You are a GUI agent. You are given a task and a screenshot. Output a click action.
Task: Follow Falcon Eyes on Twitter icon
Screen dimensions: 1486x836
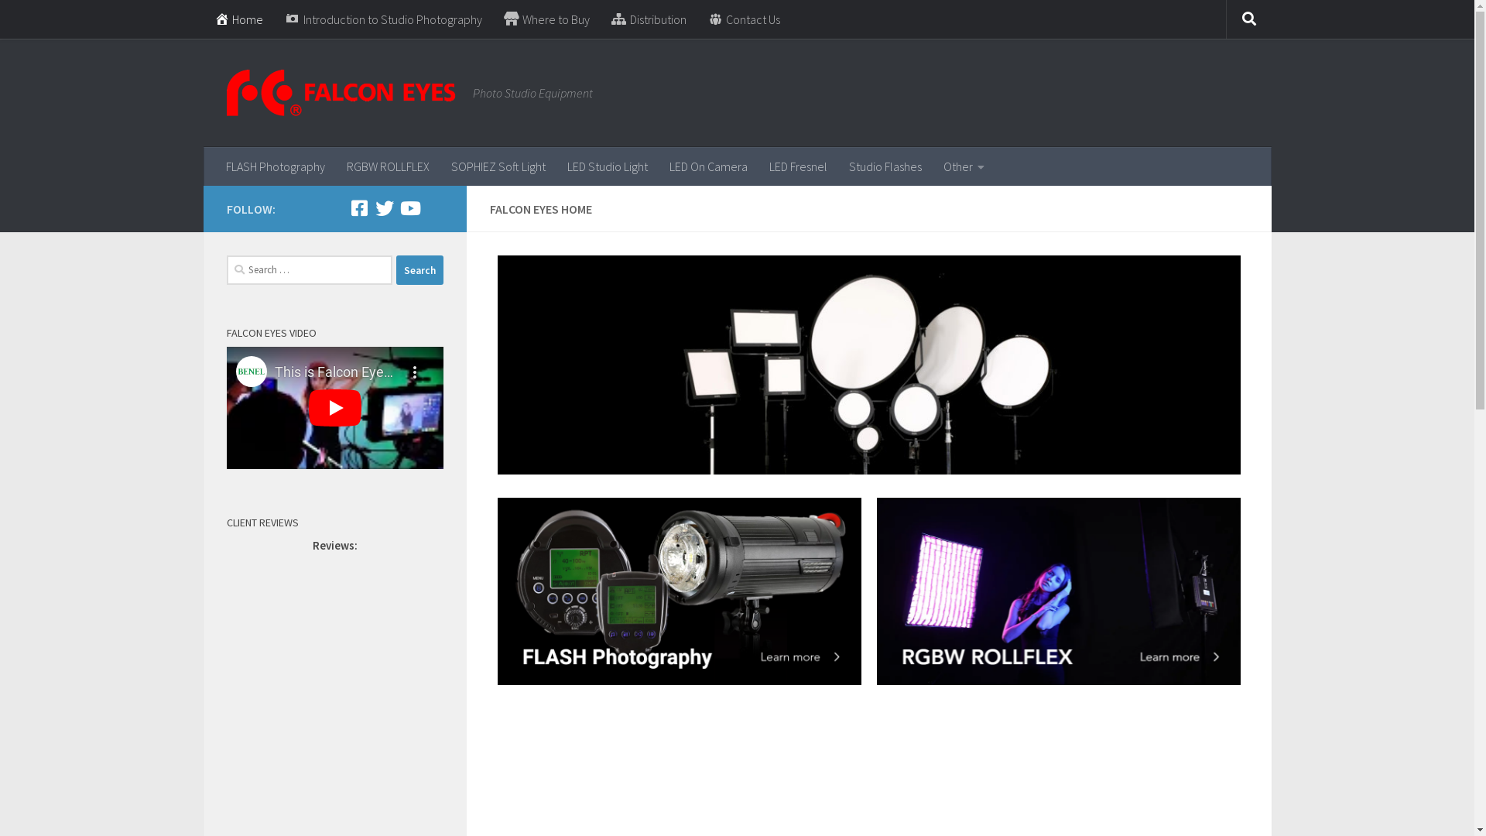(385, 208)
